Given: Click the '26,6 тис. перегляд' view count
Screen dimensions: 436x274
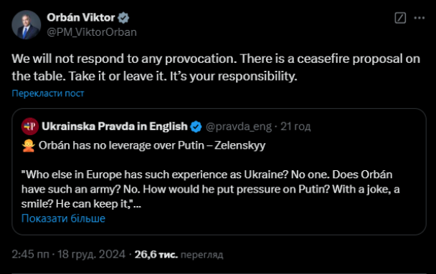Looking at the screenshot, I should coord(179,255).
